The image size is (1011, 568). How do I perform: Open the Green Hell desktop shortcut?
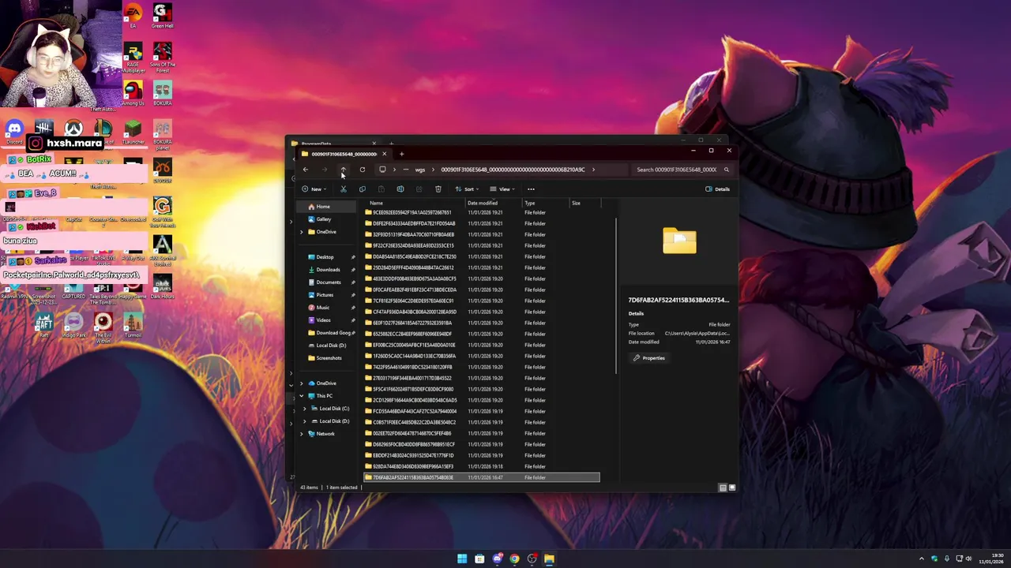point(162,16)
